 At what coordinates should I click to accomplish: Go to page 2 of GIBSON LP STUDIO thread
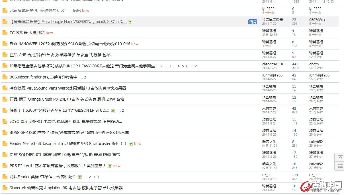[x=123, y=111]
